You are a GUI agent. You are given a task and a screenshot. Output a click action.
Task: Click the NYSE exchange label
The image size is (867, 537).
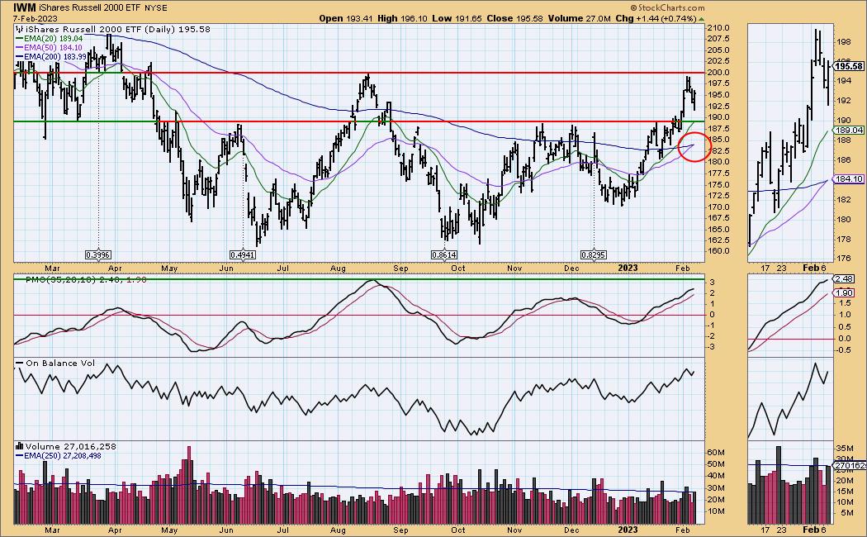(156, 8)
